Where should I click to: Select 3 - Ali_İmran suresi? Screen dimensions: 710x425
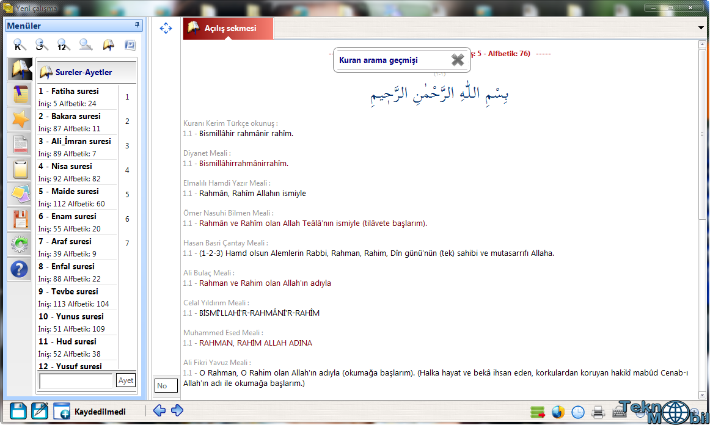pyautogui.click(x=77, y=147)
